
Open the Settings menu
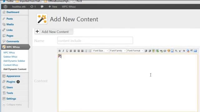pyautogui.click(x=11, y=99)
